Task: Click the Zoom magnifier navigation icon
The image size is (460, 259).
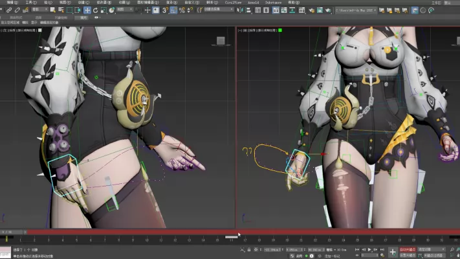Action: coord(452,249)
